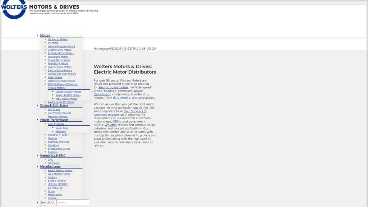Follow the electric pump motors text link

coord(113,87)
